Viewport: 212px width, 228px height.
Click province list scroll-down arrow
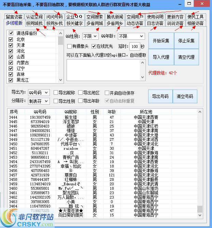[60, 80]
